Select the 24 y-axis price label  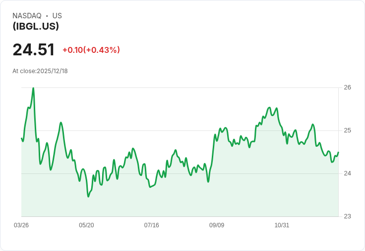pyautogui.click(x=347, y=173)
